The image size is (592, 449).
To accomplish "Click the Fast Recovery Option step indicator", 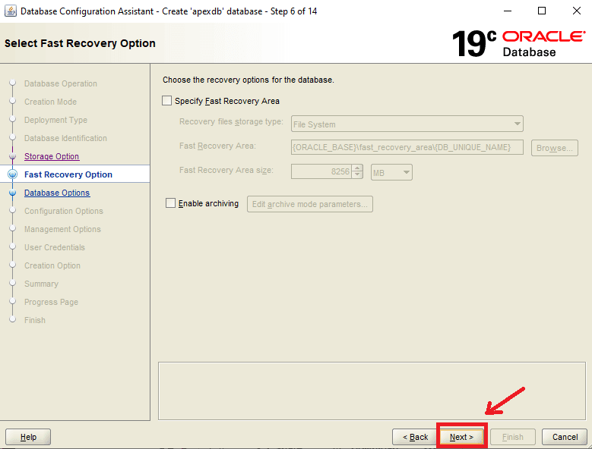I will pos(12,174).
